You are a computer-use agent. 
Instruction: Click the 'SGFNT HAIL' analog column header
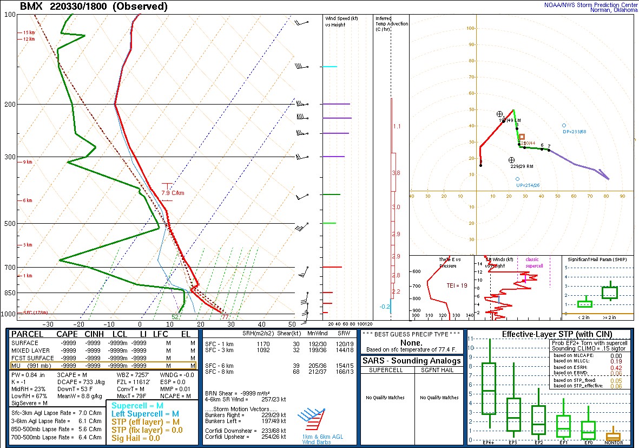(x=437, y=370)
